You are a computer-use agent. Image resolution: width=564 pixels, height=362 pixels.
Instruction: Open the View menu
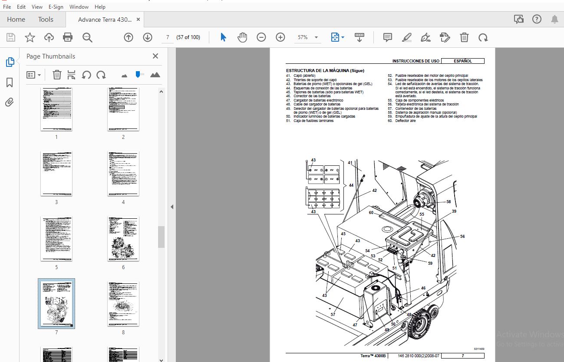[37, 7]
